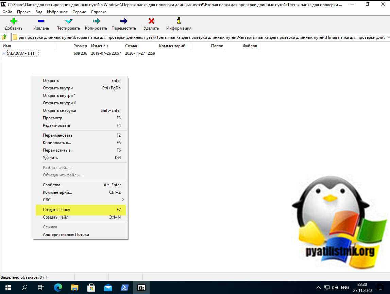Click the Переместить arrow icon
Viewport: 390px width, 294px height.
pyautogui.click(x=123, y=21)
